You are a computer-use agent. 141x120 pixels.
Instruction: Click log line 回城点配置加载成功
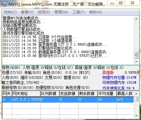tap(22, 26)
